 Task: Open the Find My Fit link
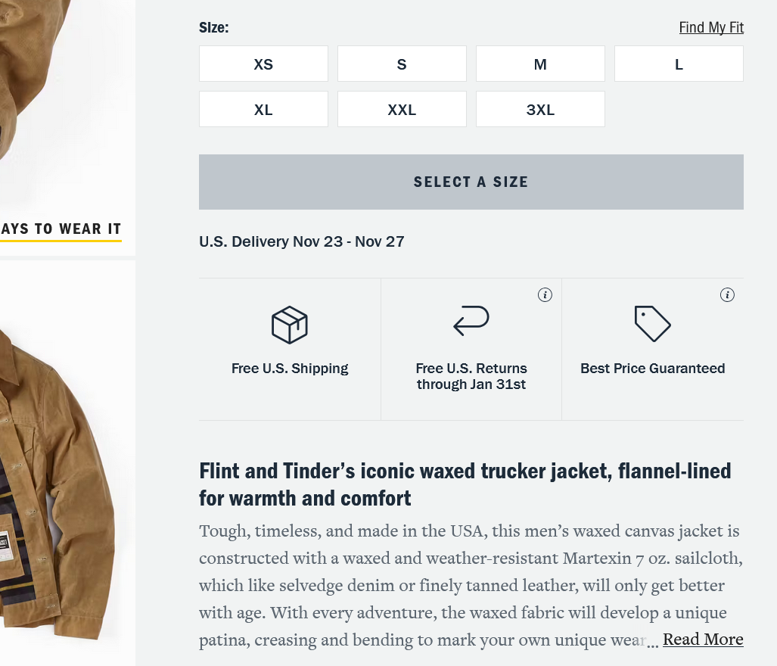pyautogui.click(x=711, y=28)
